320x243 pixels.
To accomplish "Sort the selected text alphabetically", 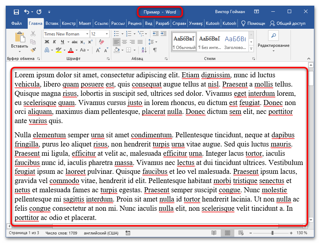I will [144, 50].
